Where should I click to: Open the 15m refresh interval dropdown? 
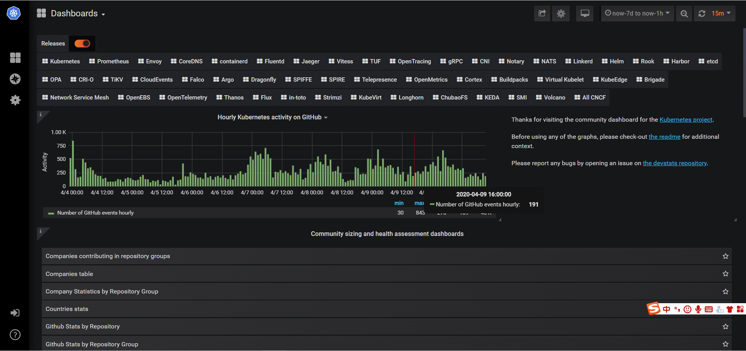[722, 14]
